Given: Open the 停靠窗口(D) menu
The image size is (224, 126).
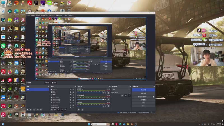Looking at the screenshot, I should [x=44, y=15].
